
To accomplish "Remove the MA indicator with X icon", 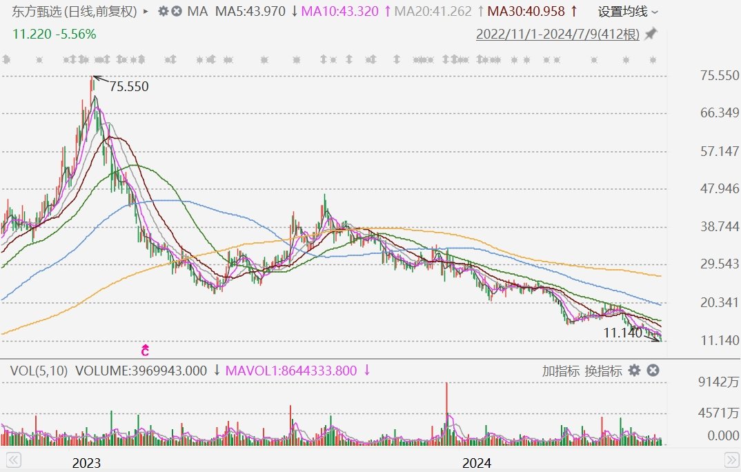I will click(177, 12).
